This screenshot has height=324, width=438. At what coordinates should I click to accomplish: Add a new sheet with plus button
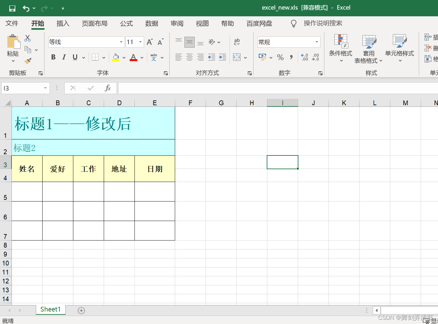pyautogui.click(x=81, y=311)
